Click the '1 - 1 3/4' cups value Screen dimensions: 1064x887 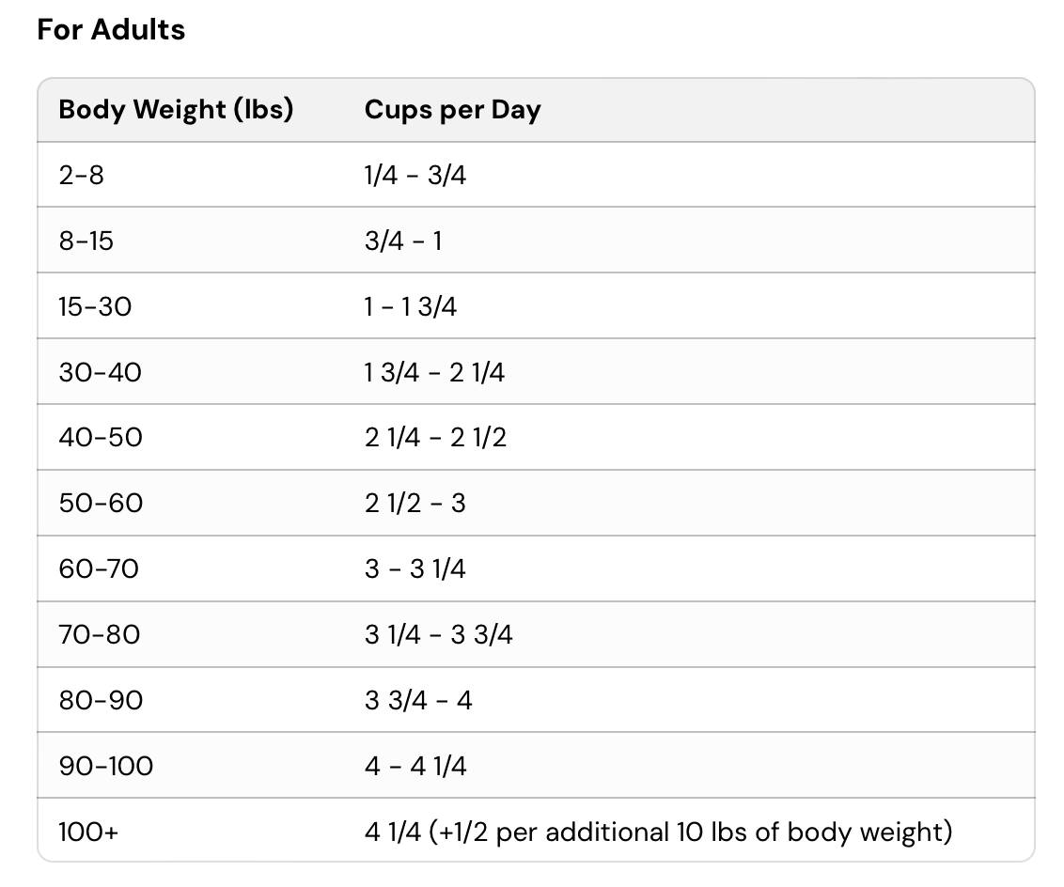tap(411, 306)
